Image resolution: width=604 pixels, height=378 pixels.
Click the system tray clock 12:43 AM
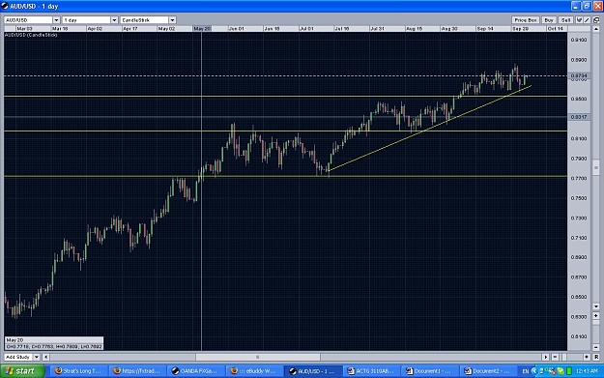[x=587, y=371]
